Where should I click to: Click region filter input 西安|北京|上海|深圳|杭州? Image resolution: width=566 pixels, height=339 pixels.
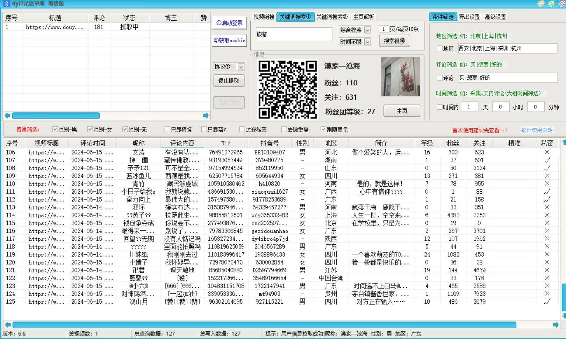coord(508,49)
